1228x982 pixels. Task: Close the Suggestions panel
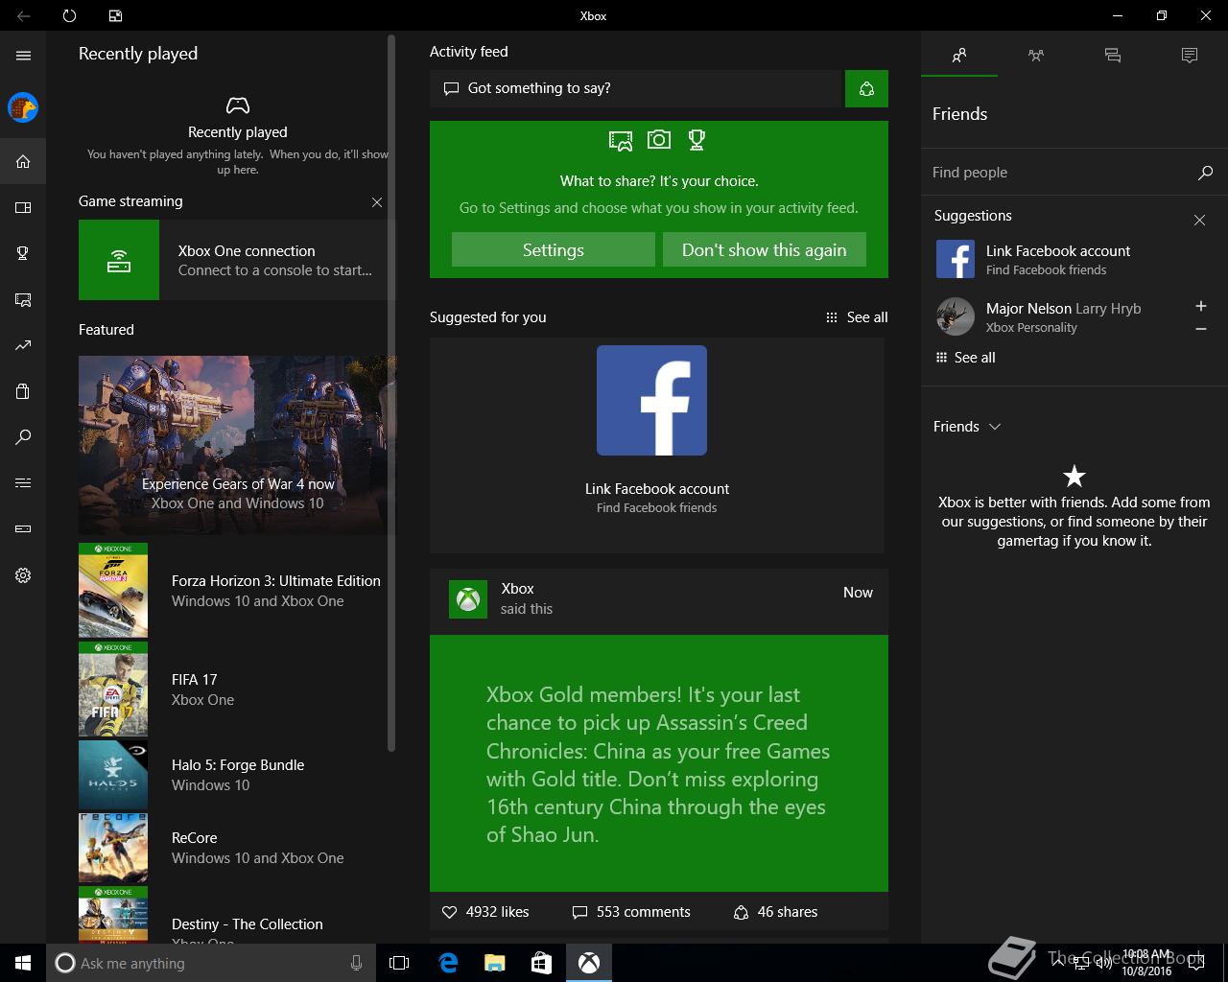(x=1199, y=221)
